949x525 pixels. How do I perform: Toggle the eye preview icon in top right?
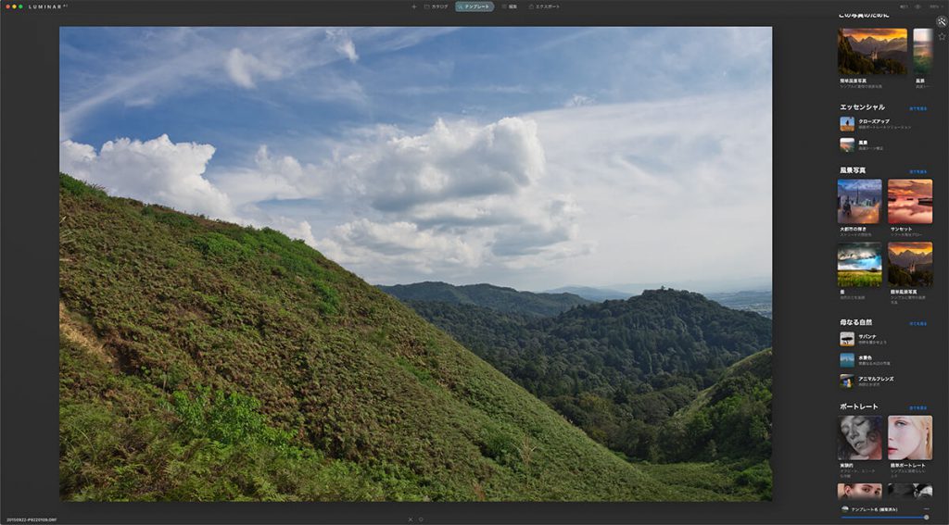click(917, 6)
